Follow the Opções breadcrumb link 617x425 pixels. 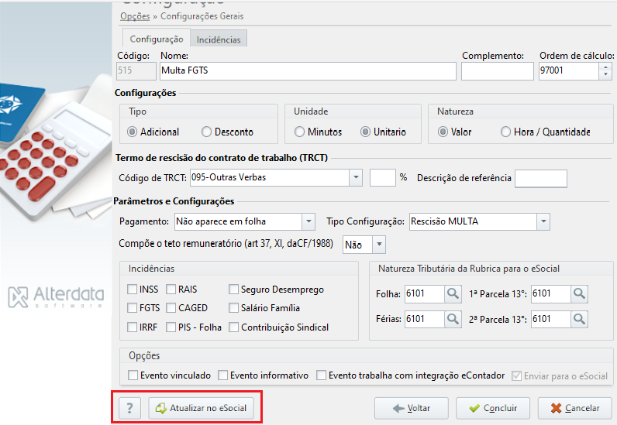pos(135,16)
